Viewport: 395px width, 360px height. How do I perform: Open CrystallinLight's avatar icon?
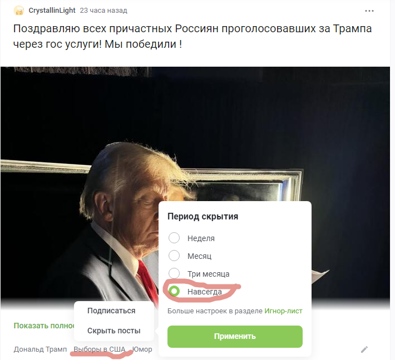[19, 11]
